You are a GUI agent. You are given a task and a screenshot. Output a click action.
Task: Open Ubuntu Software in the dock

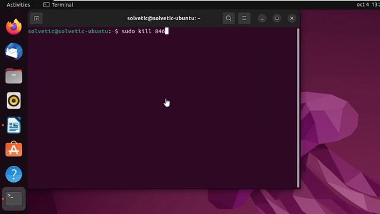pos(14,149)
